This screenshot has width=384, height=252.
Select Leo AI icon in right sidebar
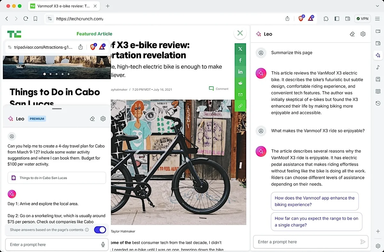pyautogui.click(x=378, y=55)
